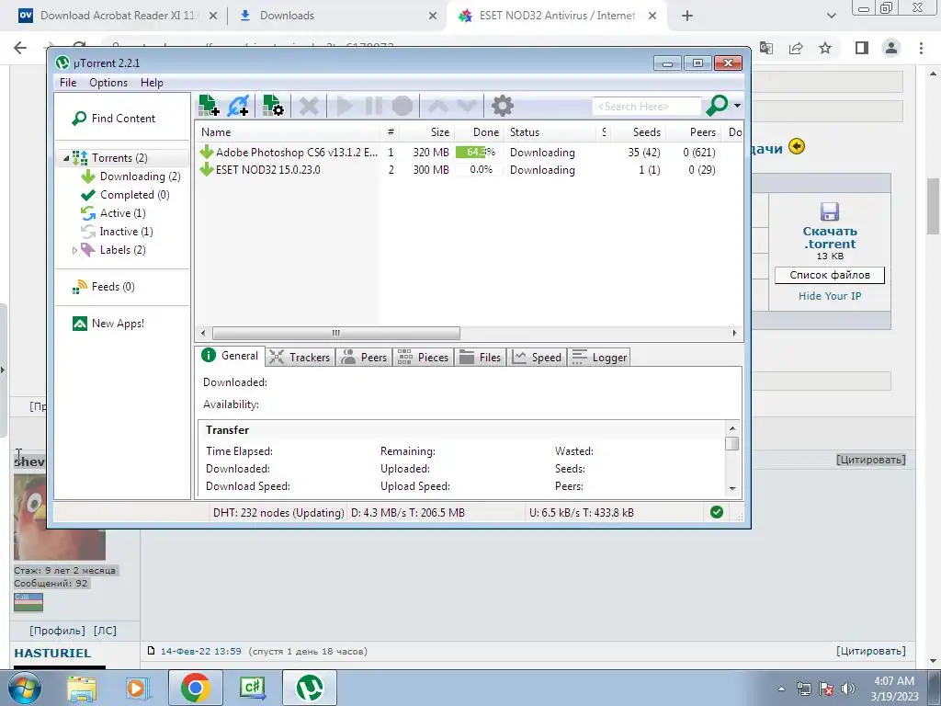Click the DHT: 232 nodes status entry

coord(278,513)
